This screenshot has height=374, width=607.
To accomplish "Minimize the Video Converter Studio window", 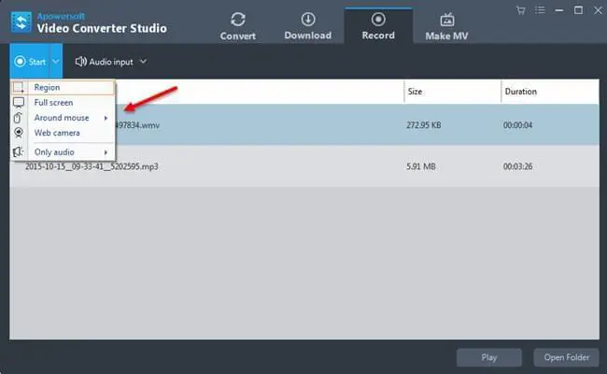I will pos(559,10).
